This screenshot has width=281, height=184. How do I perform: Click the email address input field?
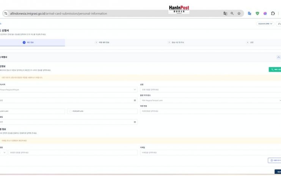pos(210,152)
